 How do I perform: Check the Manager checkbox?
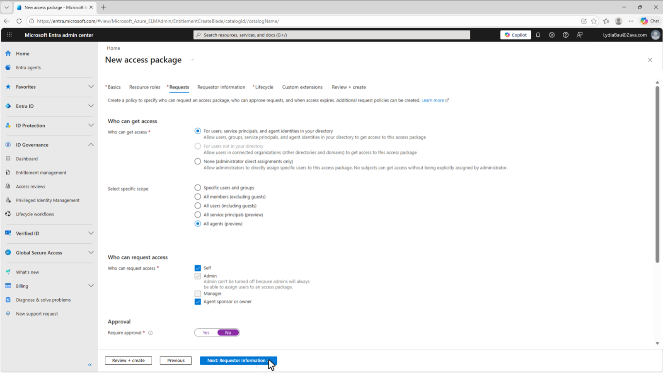(198, 293)
